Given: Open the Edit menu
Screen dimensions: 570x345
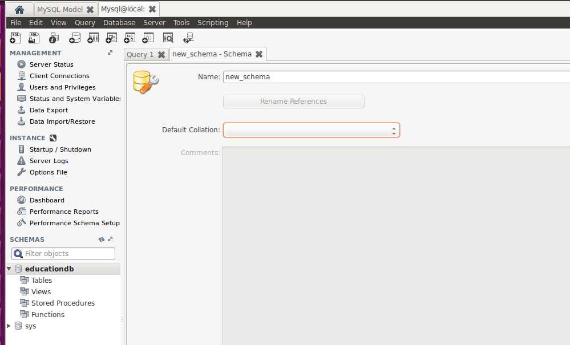Looking at the screenshot, I should 35,22.
